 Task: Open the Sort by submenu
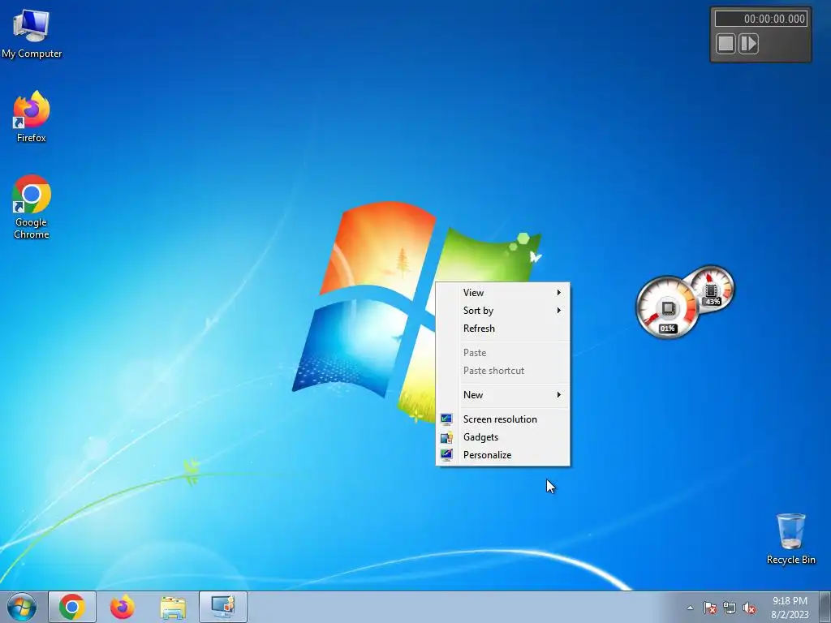click(x=503, y=311)
